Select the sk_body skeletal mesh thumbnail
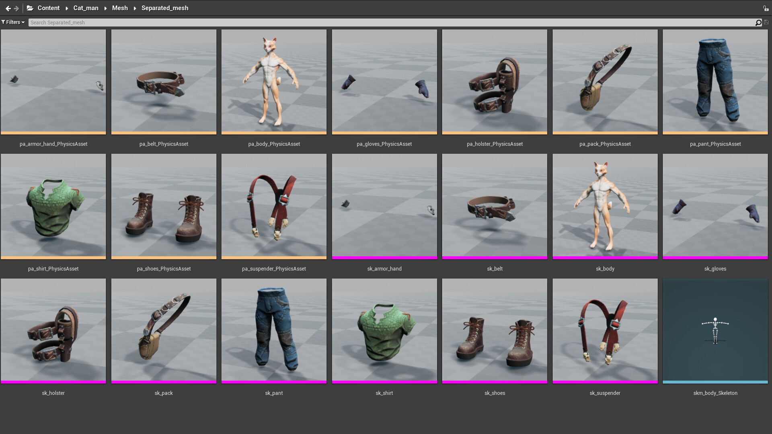Image resolution: width=772 pixels, height=434 pixels. [x=605, y=206]
